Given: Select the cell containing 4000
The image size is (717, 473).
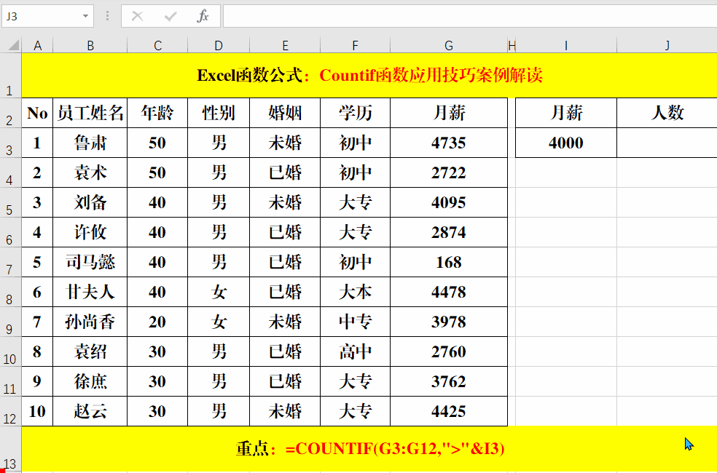Looking at the screenshot, I should pos(566,143).
